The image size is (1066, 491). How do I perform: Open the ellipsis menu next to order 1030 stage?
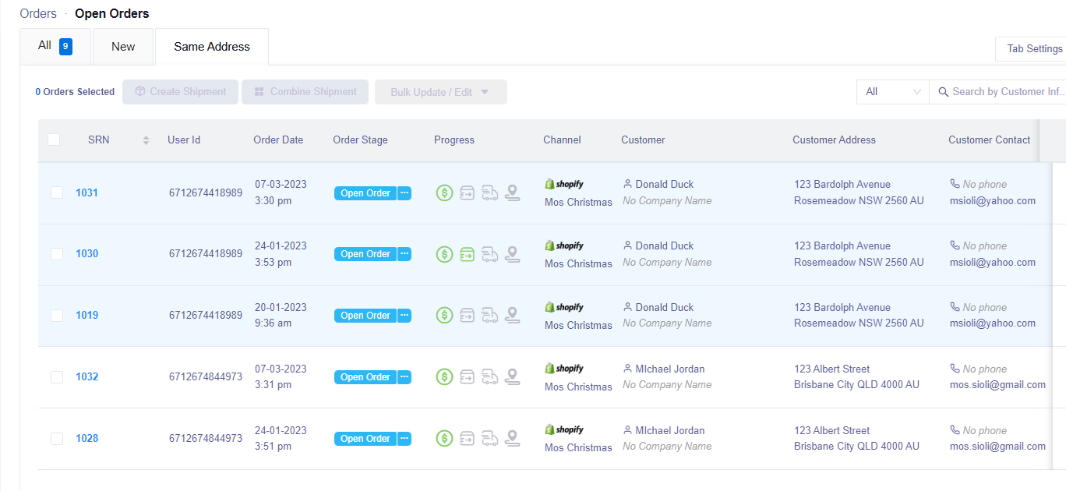click(x=404, y=254)
